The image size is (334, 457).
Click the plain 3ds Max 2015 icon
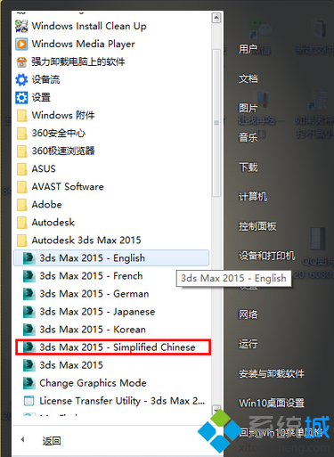pyautogui.click(x=29, y=365)
